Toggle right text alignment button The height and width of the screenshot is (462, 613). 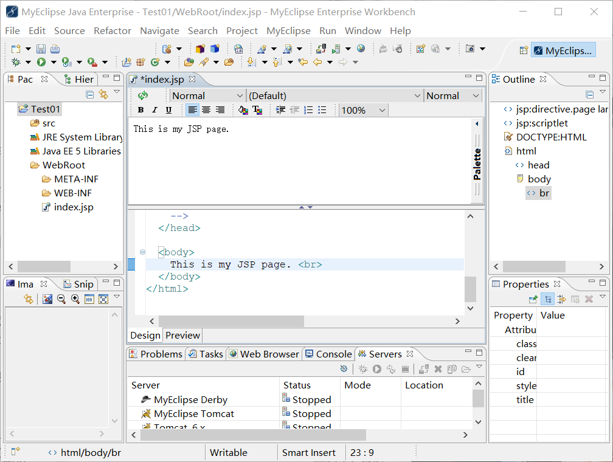click(x=220, y=110)
